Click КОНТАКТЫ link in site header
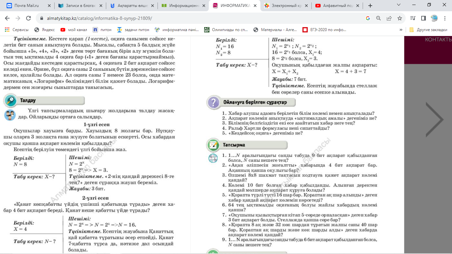Screen dimensions: 452x254 (x=438, y=40)
